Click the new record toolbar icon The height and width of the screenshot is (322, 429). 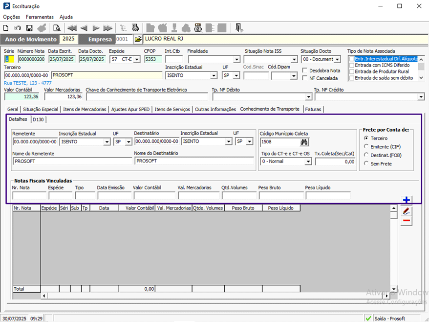click(6, 28)
